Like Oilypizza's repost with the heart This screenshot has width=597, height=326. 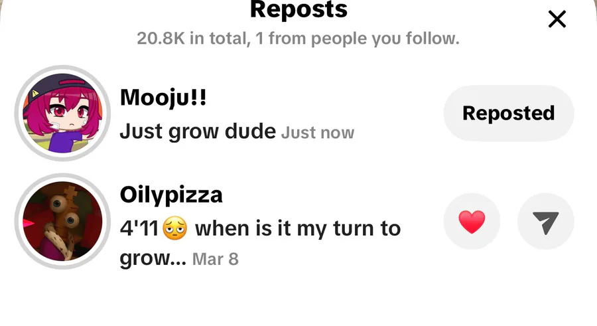pos(472,222)
